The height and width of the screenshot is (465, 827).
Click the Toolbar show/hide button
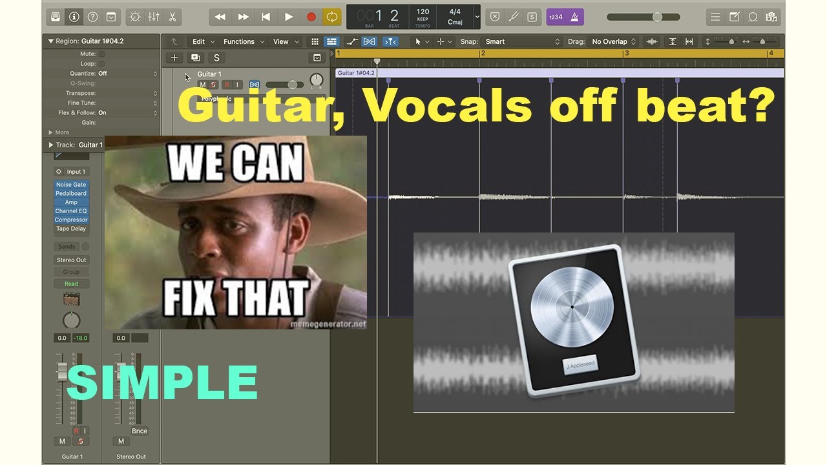(110, 17)
